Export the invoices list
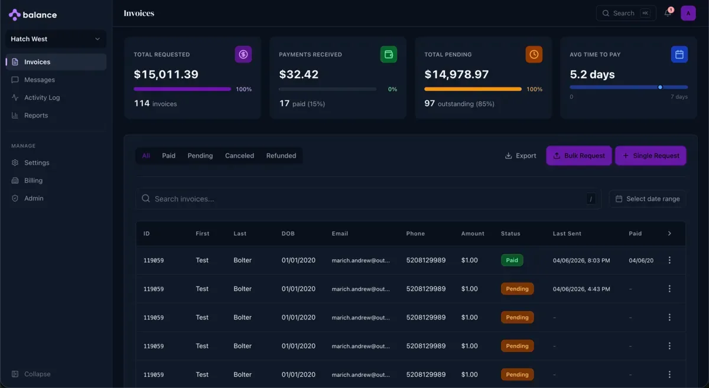 point(521,155)
